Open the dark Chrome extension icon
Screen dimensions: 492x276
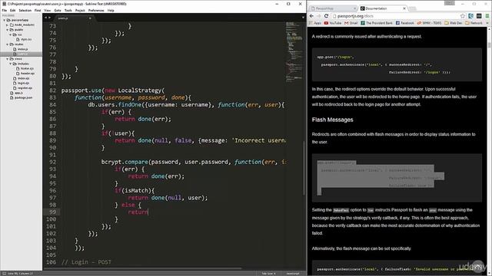[x=479, y=16]
